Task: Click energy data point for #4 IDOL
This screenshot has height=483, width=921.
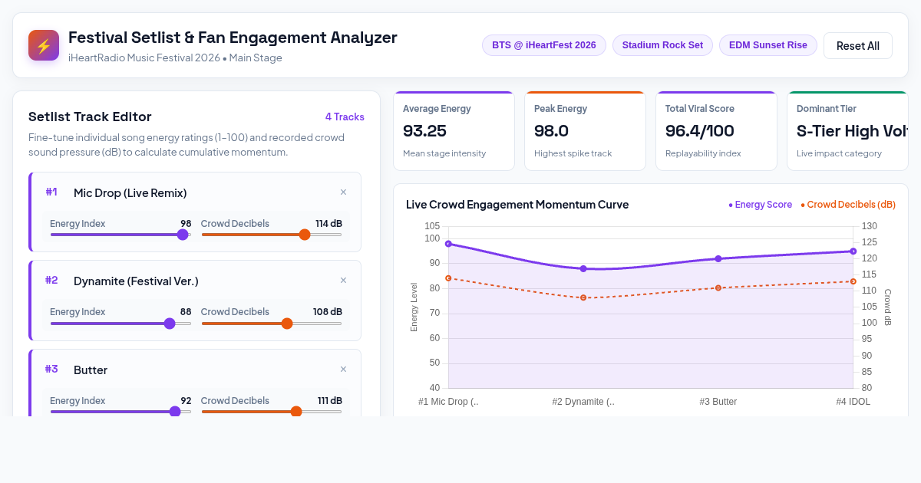Action: (x=853, y=251)
